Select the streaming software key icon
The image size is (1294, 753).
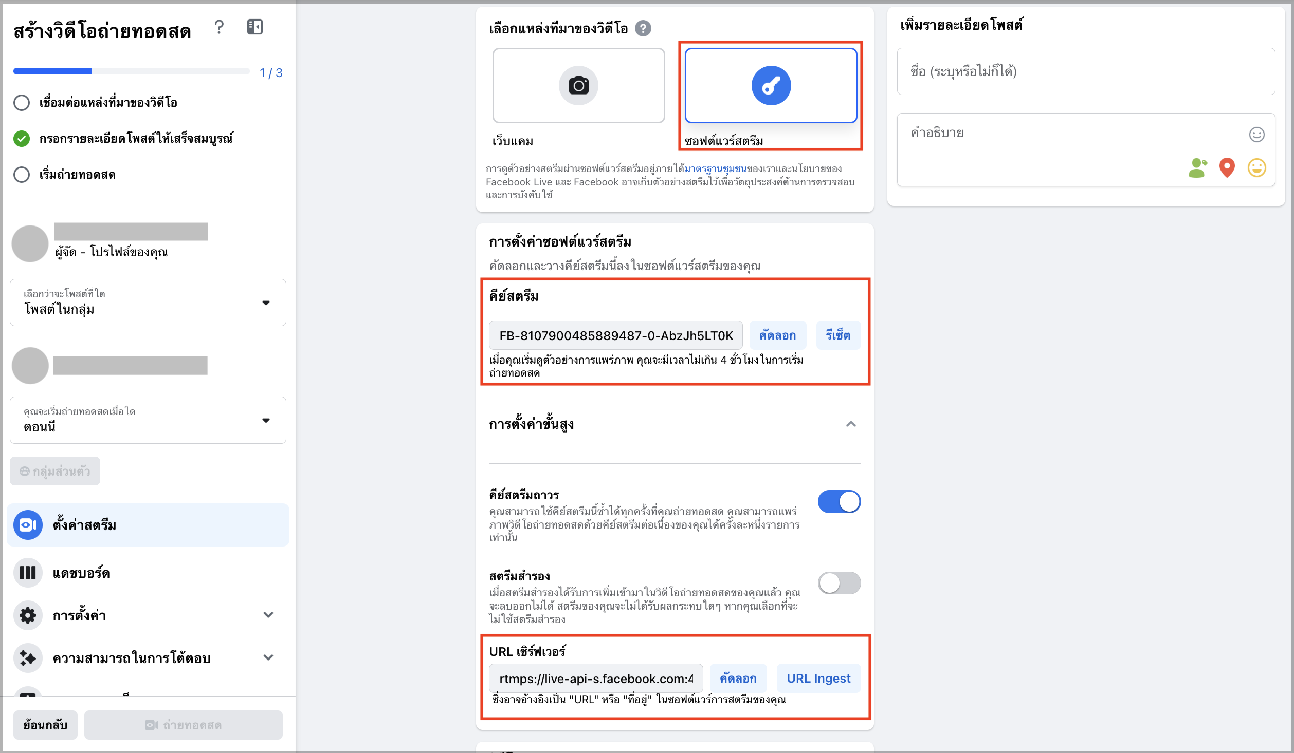[771, 85]
